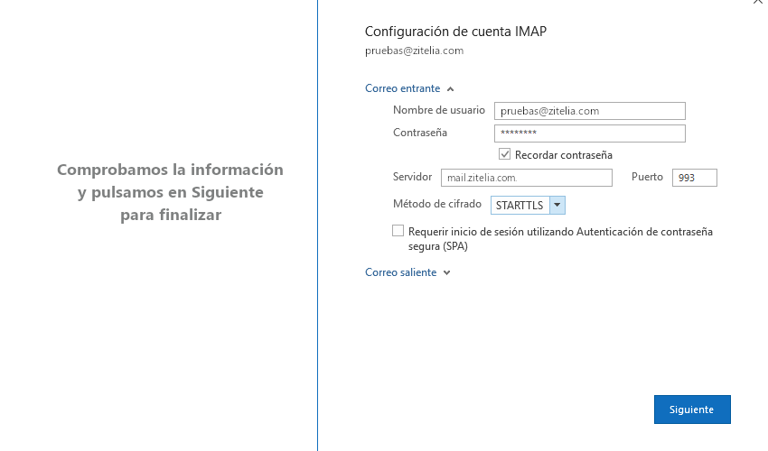Click into the Contraseña password field

[589, 133]
